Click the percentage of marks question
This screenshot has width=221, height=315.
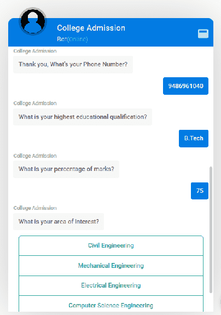66,169
